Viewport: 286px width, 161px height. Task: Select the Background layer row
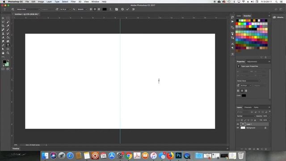click(252, 128)
